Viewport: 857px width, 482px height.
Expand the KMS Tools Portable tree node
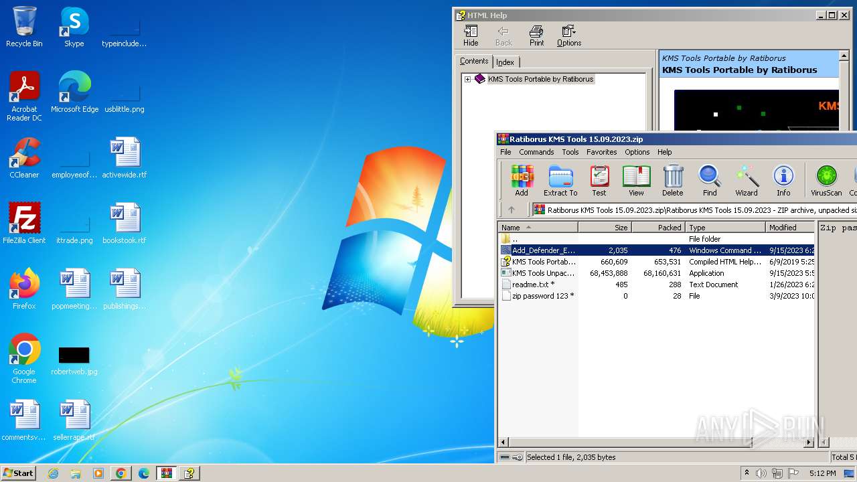coord(467,79)
